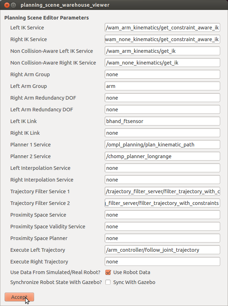Edit the Trajectory Filter Service 1 field

162,191
